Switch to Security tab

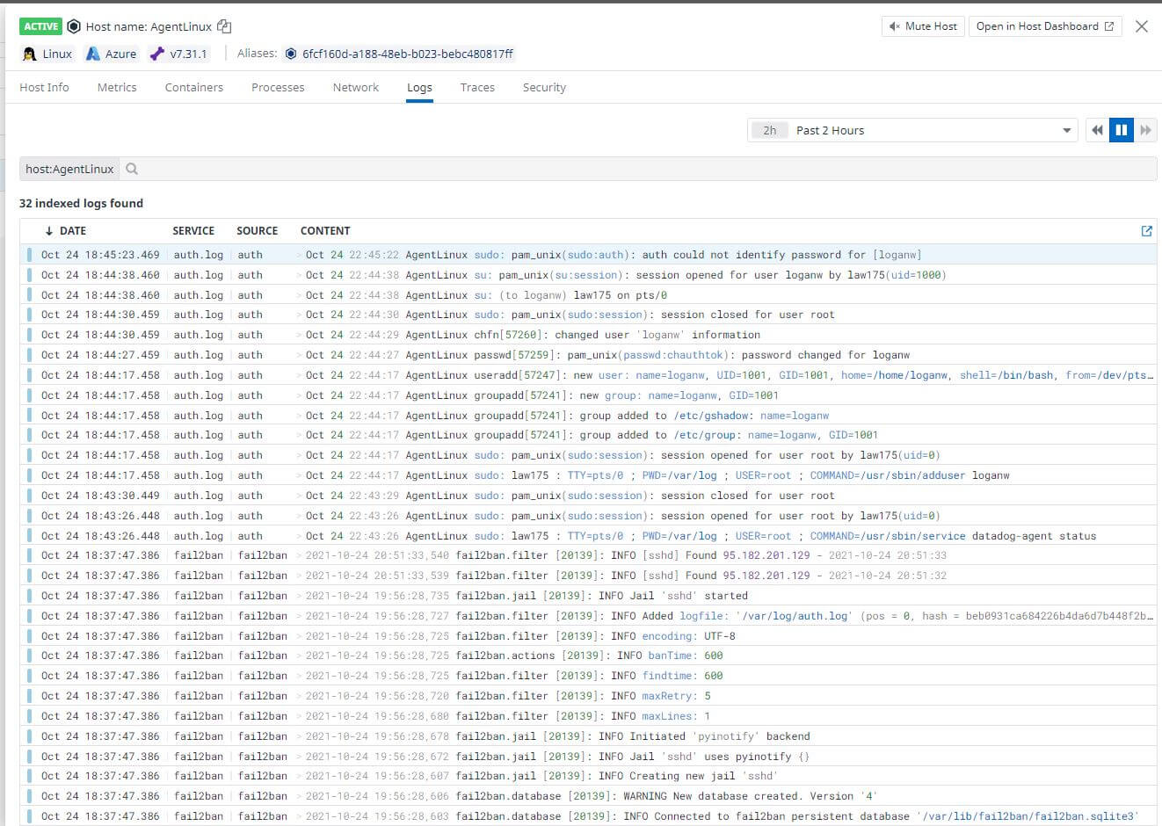point(544,87)
